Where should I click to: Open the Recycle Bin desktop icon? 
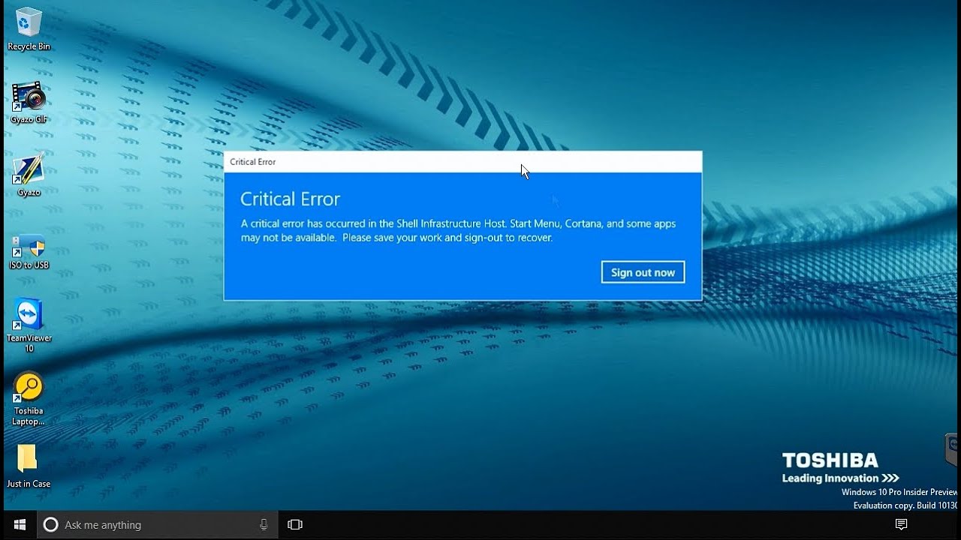tap(29, 28)
